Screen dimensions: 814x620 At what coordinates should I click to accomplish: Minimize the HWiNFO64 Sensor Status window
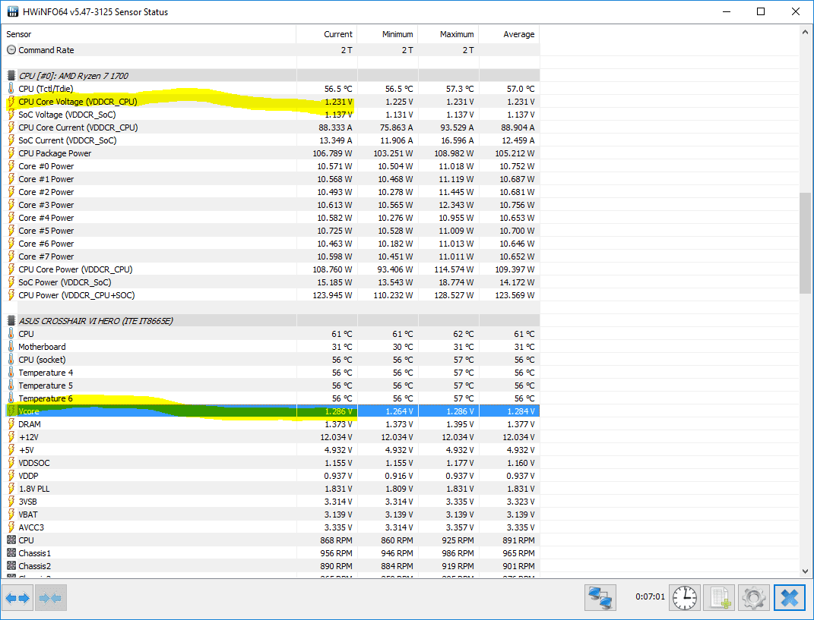727,11
